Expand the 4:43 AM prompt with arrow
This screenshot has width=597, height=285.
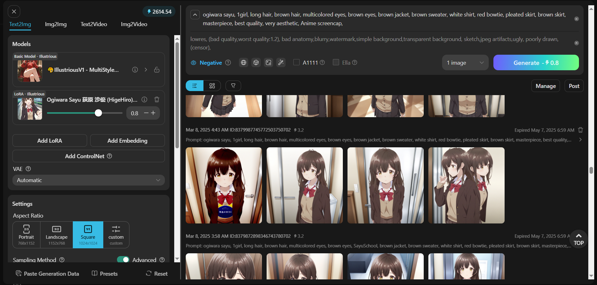pos(580,140)
